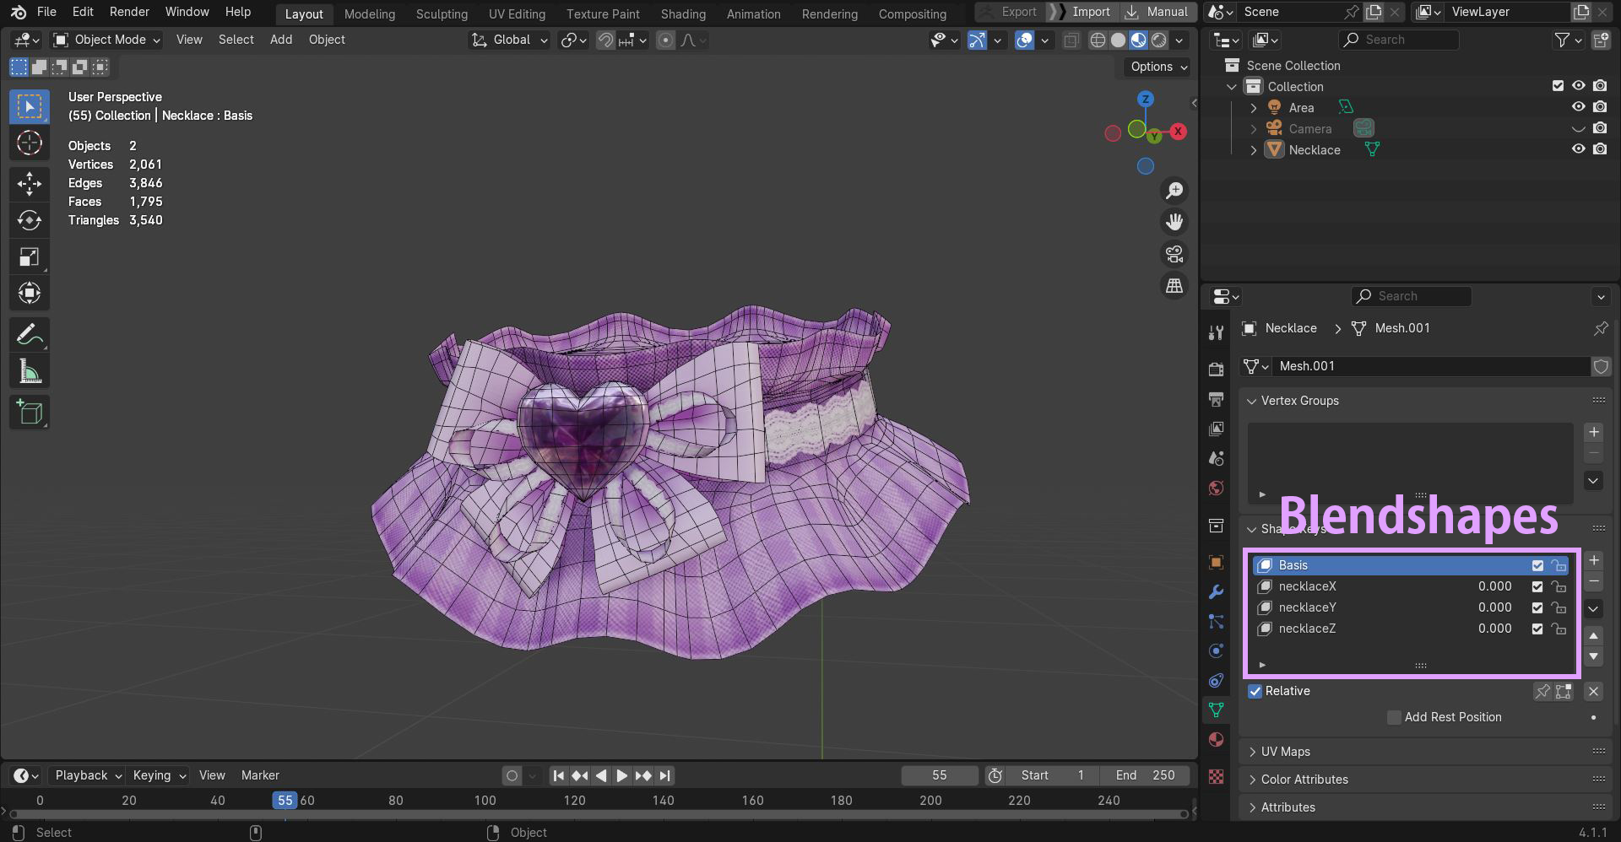Open the Object Mode dropdown

pyautogui.click(x=106, y=40)
